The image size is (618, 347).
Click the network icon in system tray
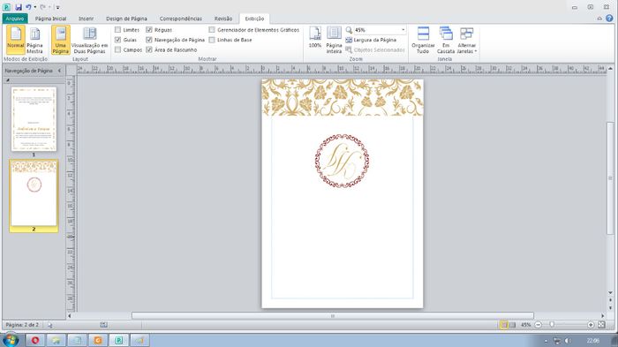coord(557,341)
